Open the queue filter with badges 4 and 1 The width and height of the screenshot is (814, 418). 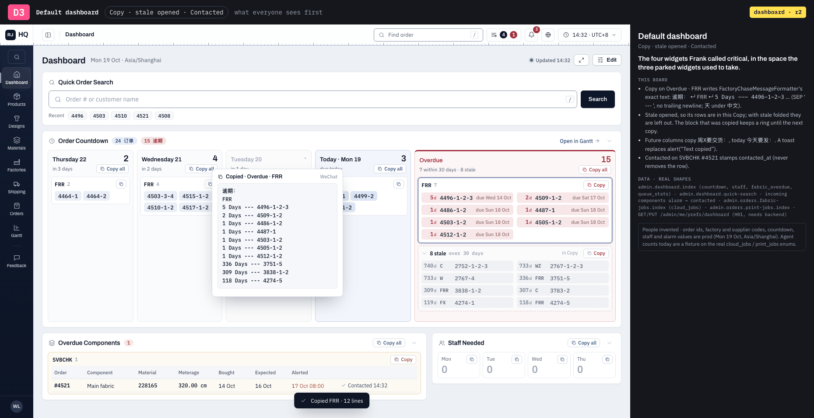click(504, 35)
